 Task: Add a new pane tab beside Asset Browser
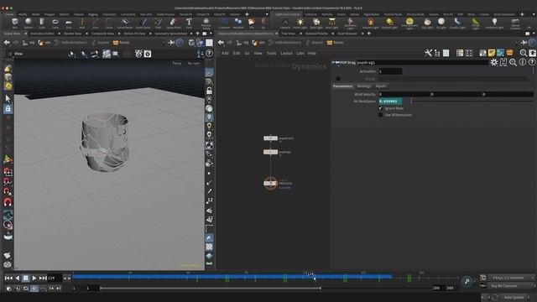point(369,34)
